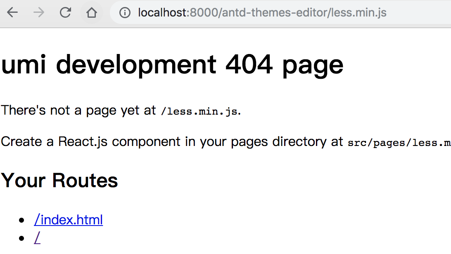Select the "umi development 404 page" heading

[x=172, y=65]
